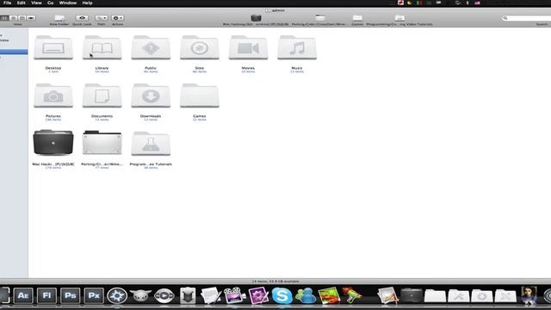This screenshot has height=310, width=551.
Task: Launch Flash from the Dock
Action: 46,295
